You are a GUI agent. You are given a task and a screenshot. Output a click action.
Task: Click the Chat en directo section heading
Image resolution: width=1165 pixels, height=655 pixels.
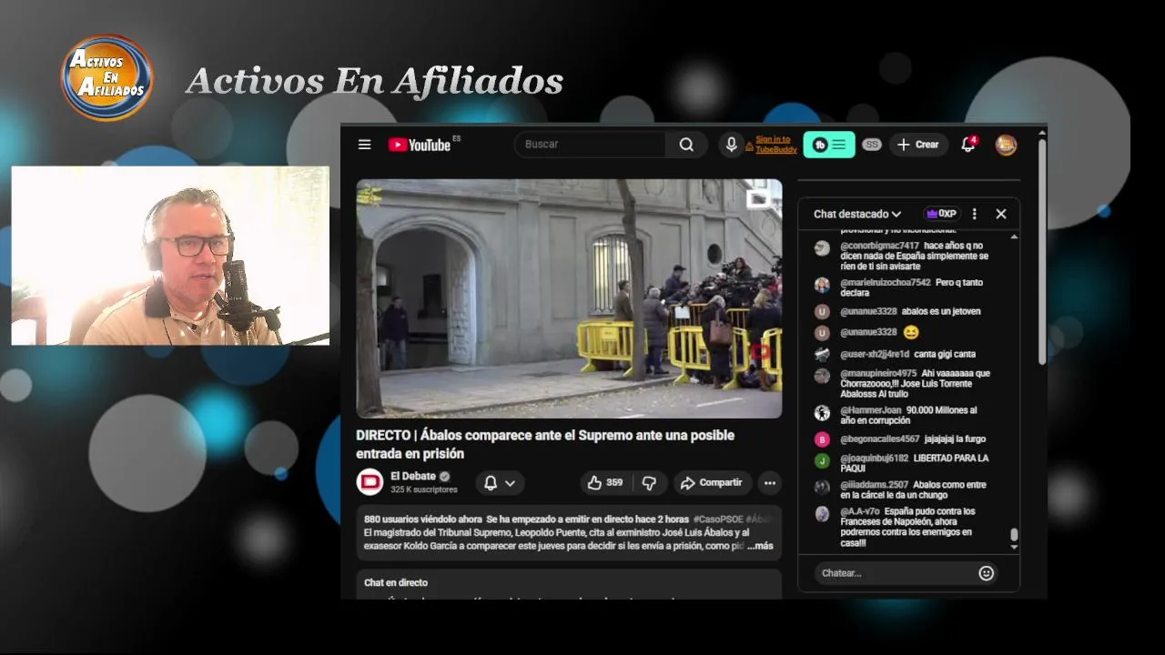pos(396,582)
